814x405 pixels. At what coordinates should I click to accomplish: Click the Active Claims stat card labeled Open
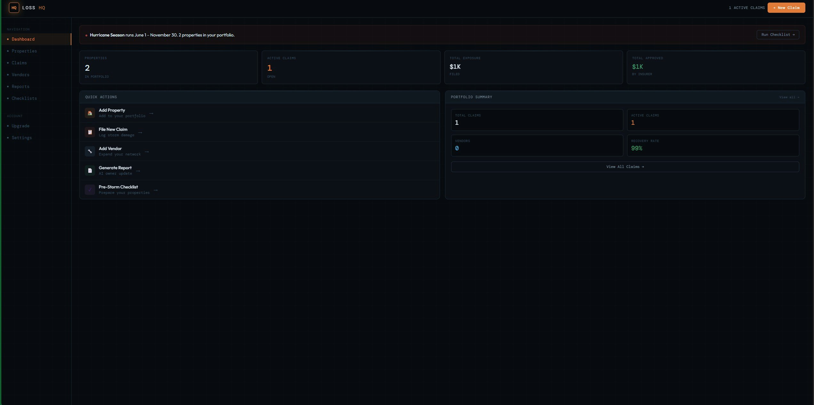(x=351, y=67)
